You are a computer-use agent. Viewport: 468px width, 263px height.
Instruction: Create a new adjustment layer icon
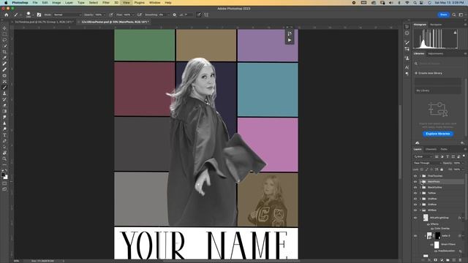442,260
